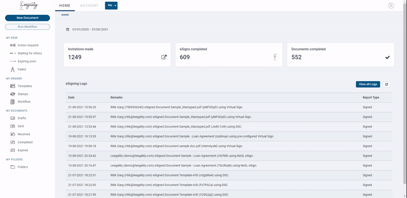The width and height of the screenshot is (407, 198).
Task: Open the Me dropdown
Action: coord(111,6)
